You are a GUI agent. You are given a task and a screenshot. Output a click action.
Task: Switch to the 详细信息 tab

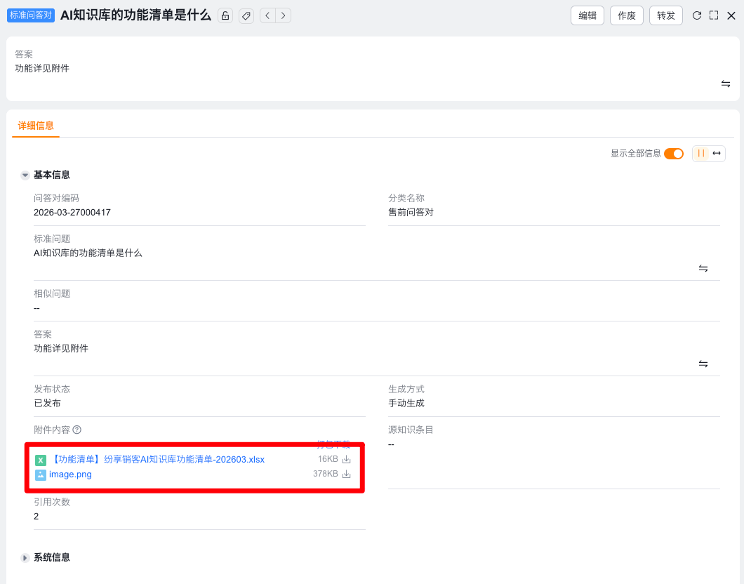point(36,126)
